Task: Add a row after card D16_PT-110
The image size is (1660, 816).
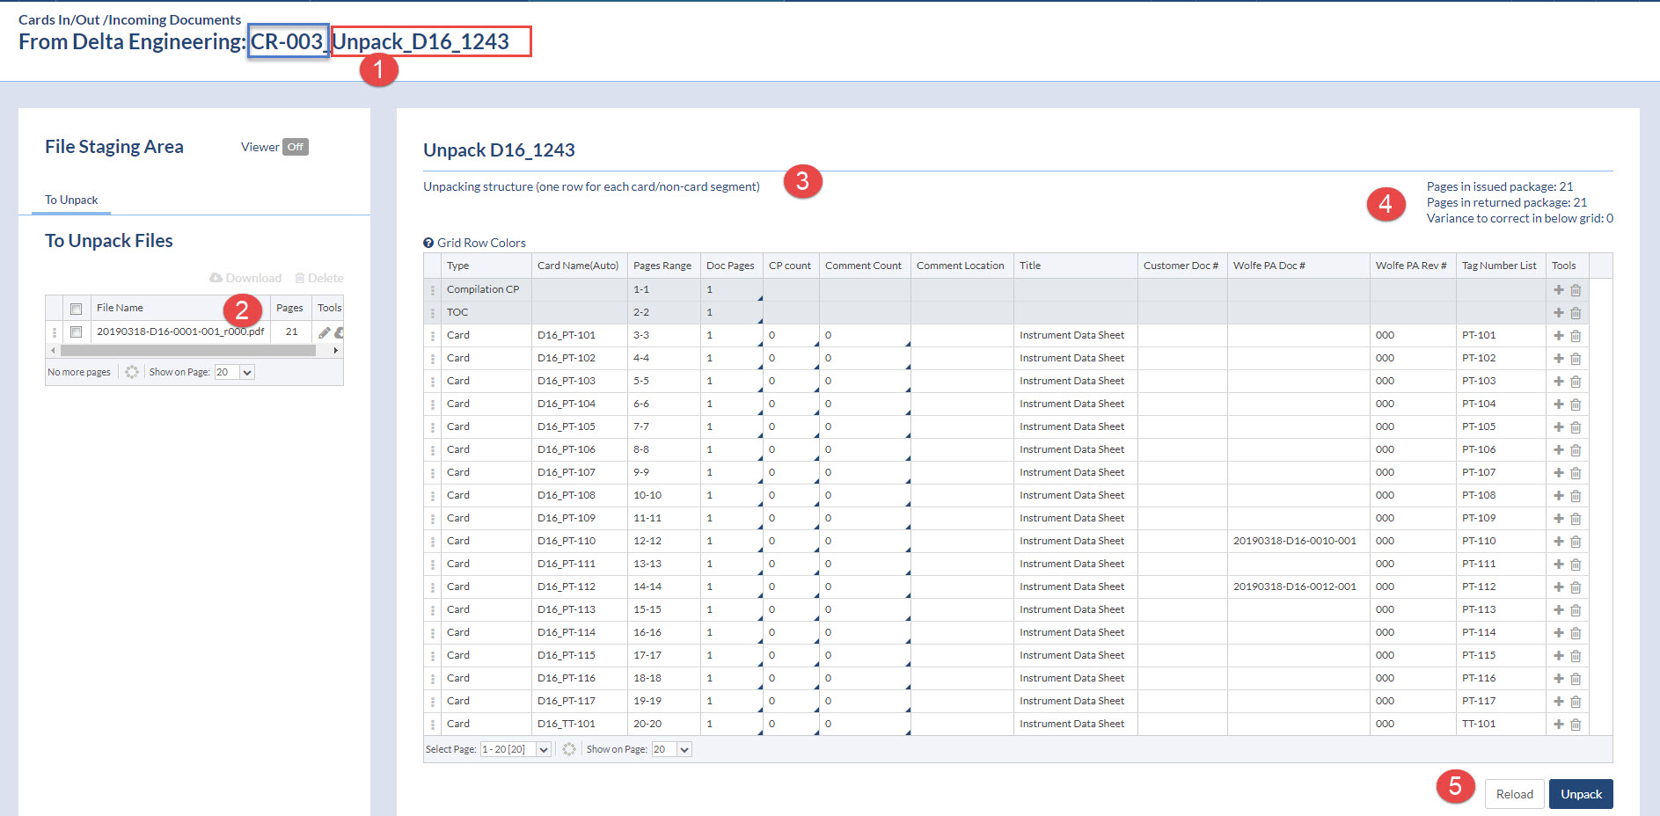Action: pyautogui.click(x=1558, y=541)
